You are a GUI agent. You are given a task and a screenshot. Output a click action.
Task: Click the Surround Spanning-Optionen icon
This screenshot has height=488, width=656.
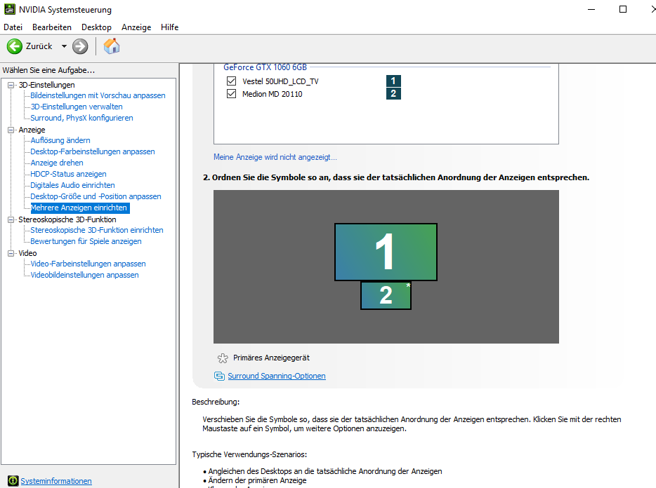[x=219, y=376]
